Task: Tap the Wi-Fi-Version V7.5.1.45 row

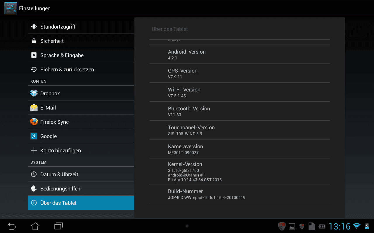Action: pyautogui.click(x=240, y=92)
